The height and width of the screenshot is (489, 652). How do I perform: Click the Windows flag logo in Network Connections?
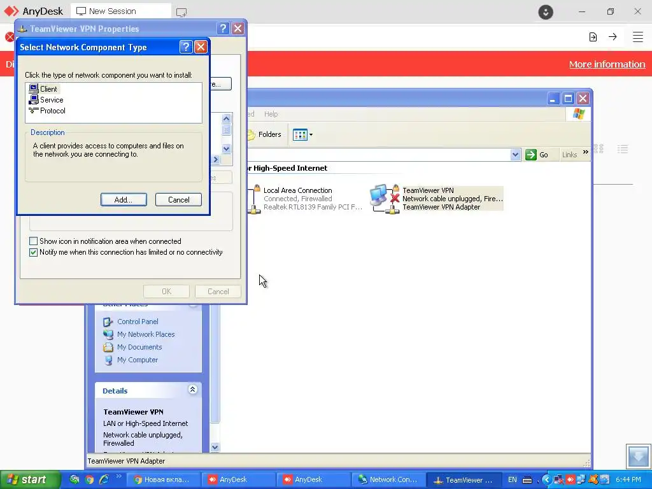tap(578, 114)
